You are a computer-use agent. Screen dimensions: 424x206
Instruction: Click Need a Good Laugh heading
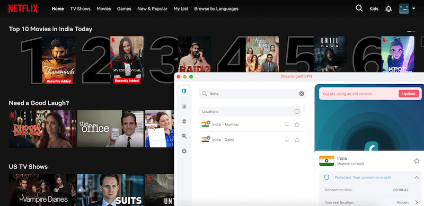pos(39,103)
